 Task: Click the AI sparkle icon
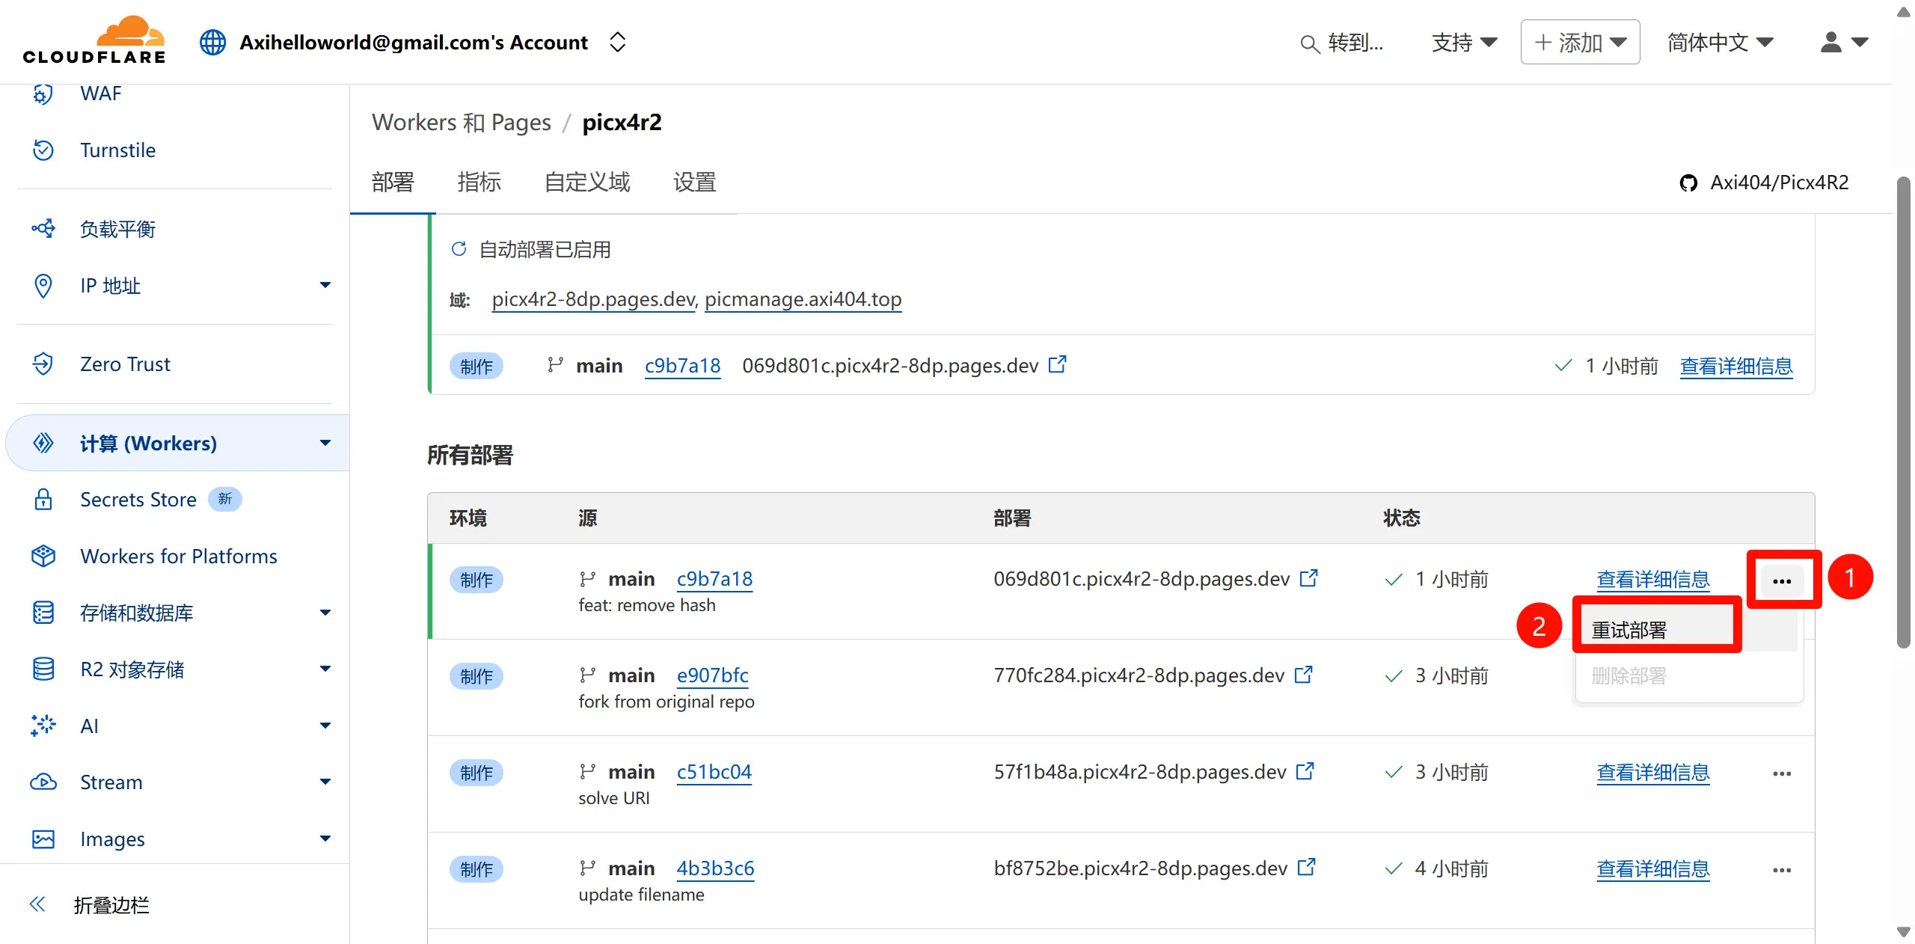[43, 726]
